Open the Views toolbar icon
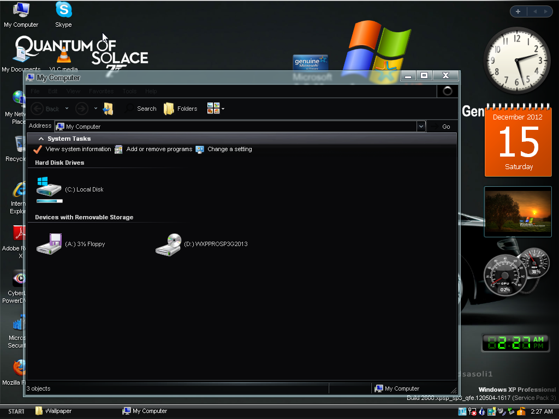This screenshot has height=419, width=559. [213, 109]
